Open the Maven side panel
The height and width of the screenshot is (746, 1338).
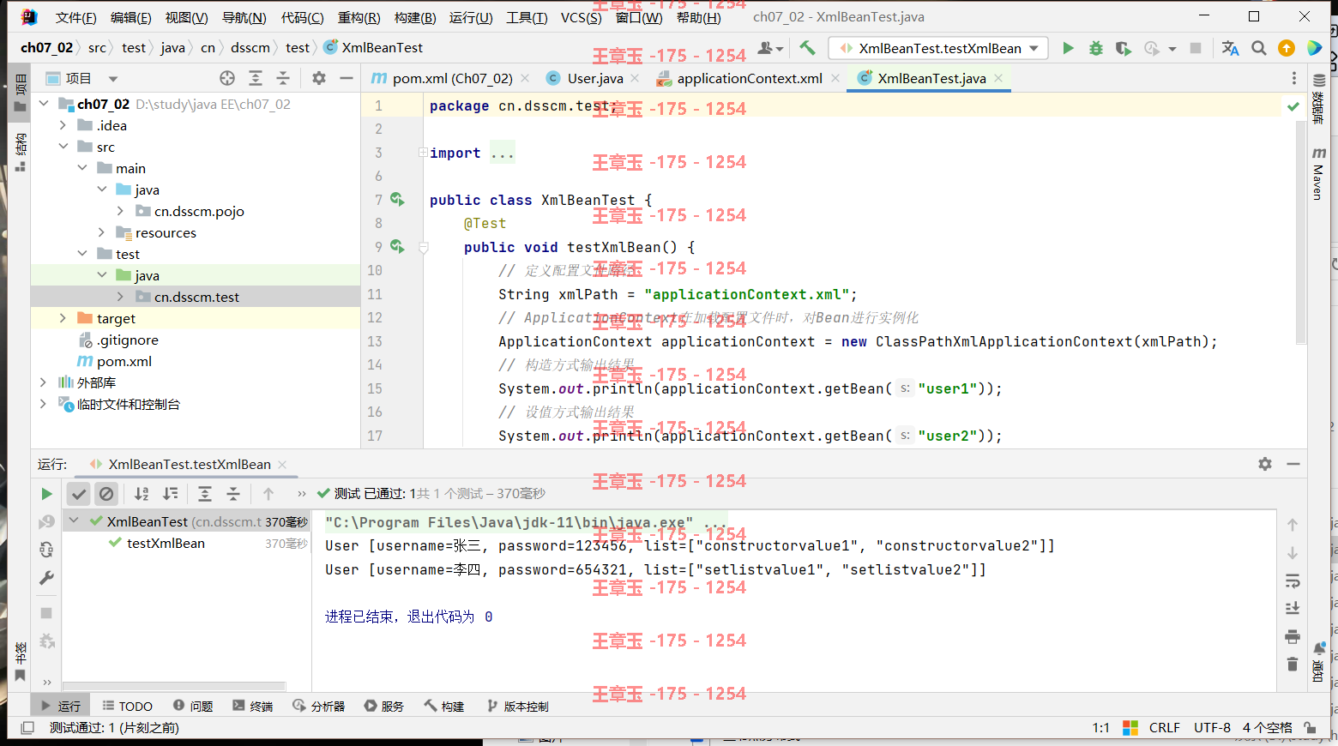(x=1318, y=175)
